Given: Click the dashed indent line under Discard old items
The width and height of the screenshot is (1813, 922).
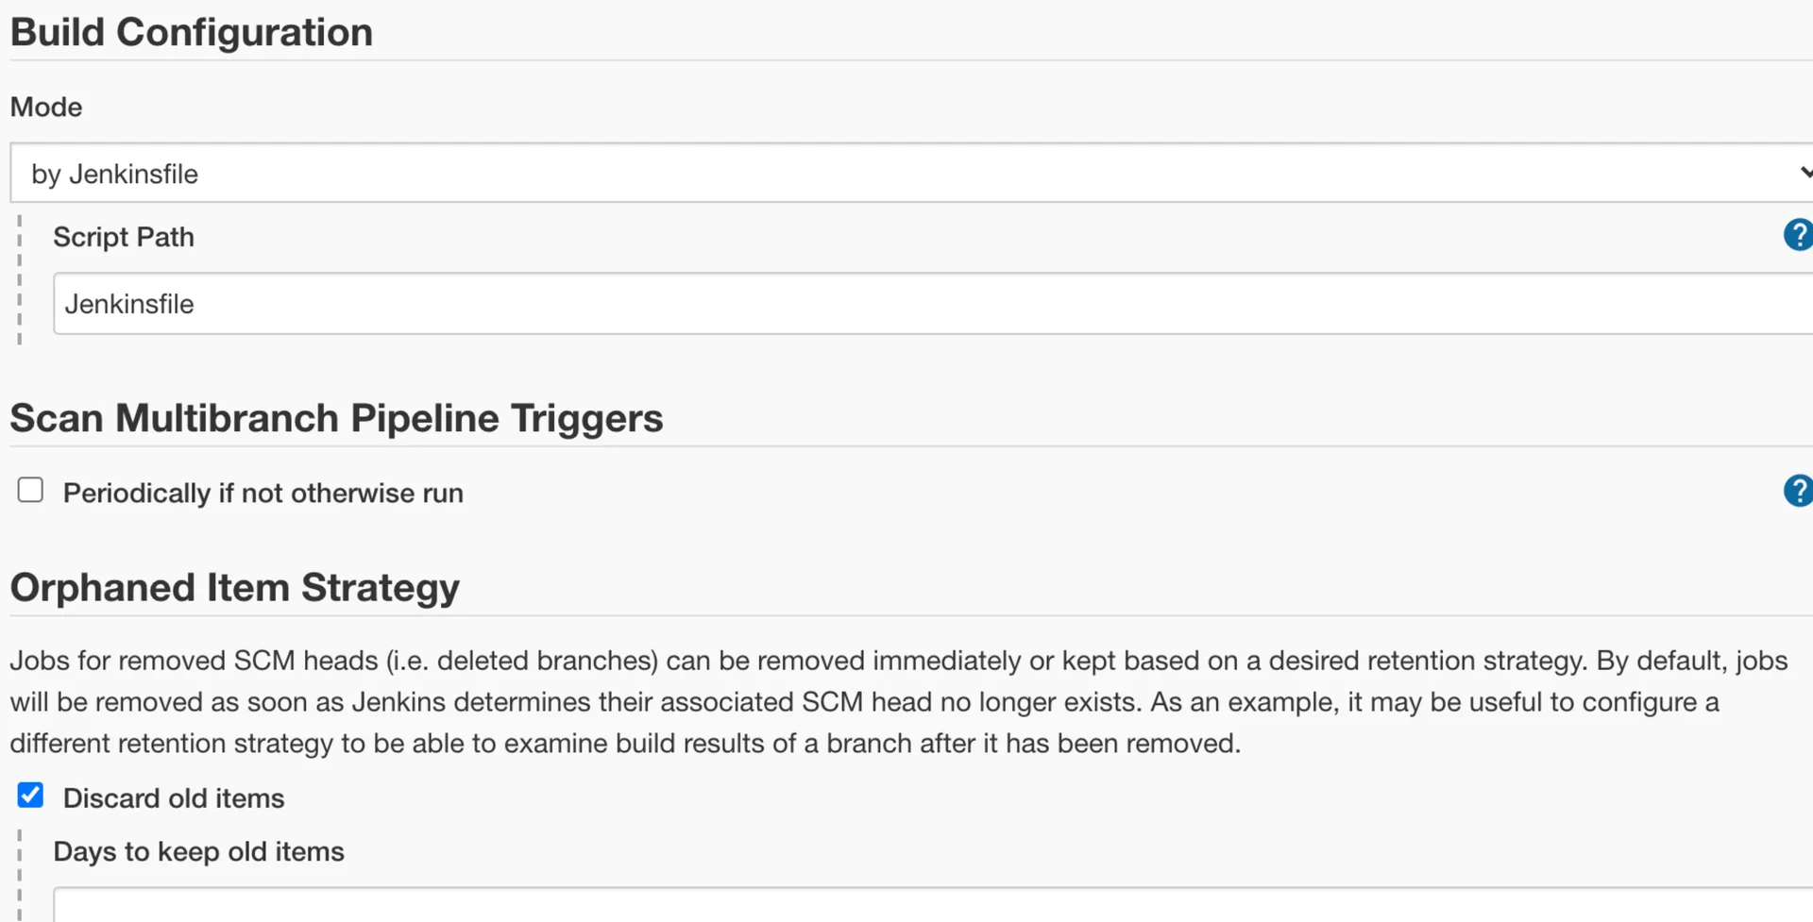Looking at the screenshot, I should click(x=19, y=873).
